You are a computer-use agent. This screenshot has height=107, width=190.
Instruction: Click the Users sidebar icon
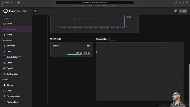pyautogui.click(x=4, y=63)
